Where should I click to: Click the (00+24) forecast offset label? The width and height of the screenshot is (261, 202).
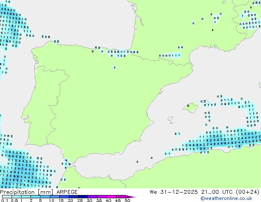click(x=247, y=192)
